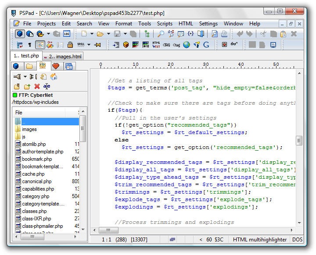Click the spell check icon

[x=81, y=45]
